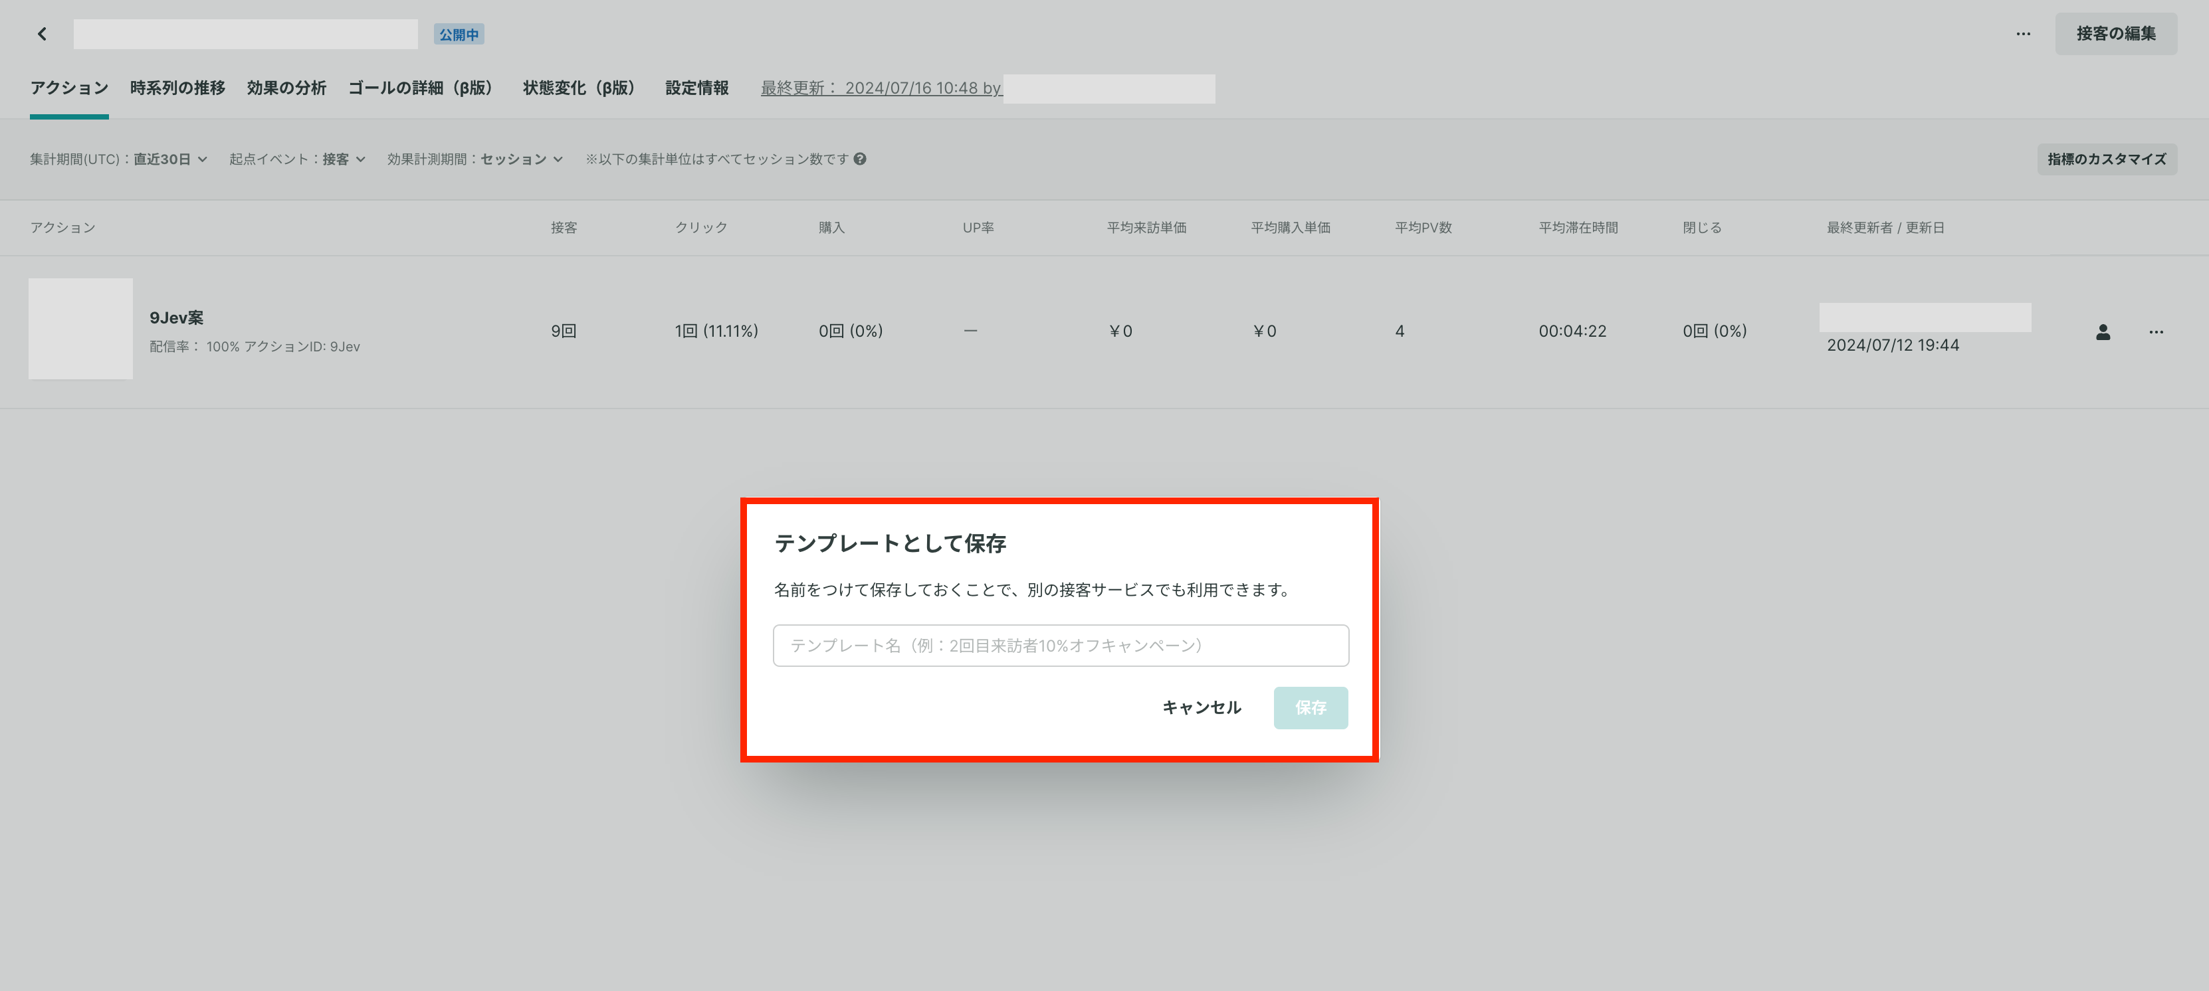Open the header three-dot more options menu
Image resolution: width=2209 pixels, height=991 pixels.
[x=2023, y=33]
